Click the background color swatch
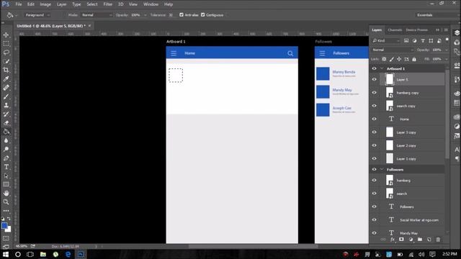This screenshot has height=259, width=461. click(x=8, y=230)
